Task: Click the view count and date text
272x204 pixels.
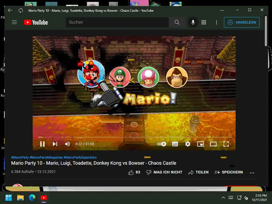Action: (33, 172)
